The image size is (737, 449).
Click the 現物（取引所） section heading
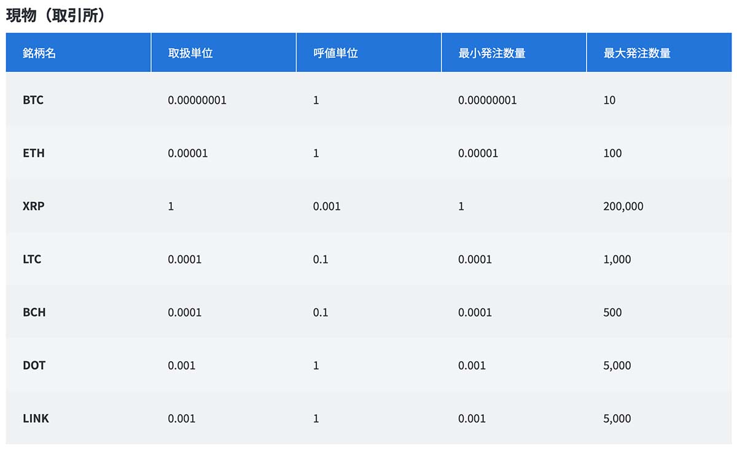click(x=55, y=15)
